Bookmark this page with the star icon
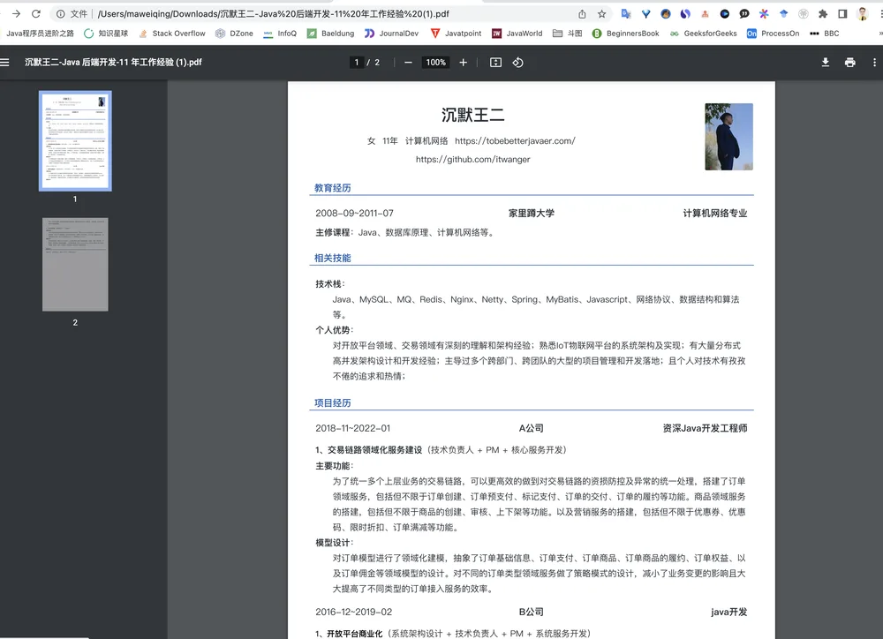 click(x=602, y=13)
